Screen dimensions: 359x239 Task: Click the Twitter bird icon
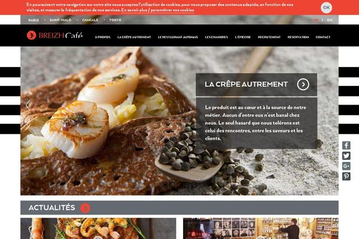346,156
